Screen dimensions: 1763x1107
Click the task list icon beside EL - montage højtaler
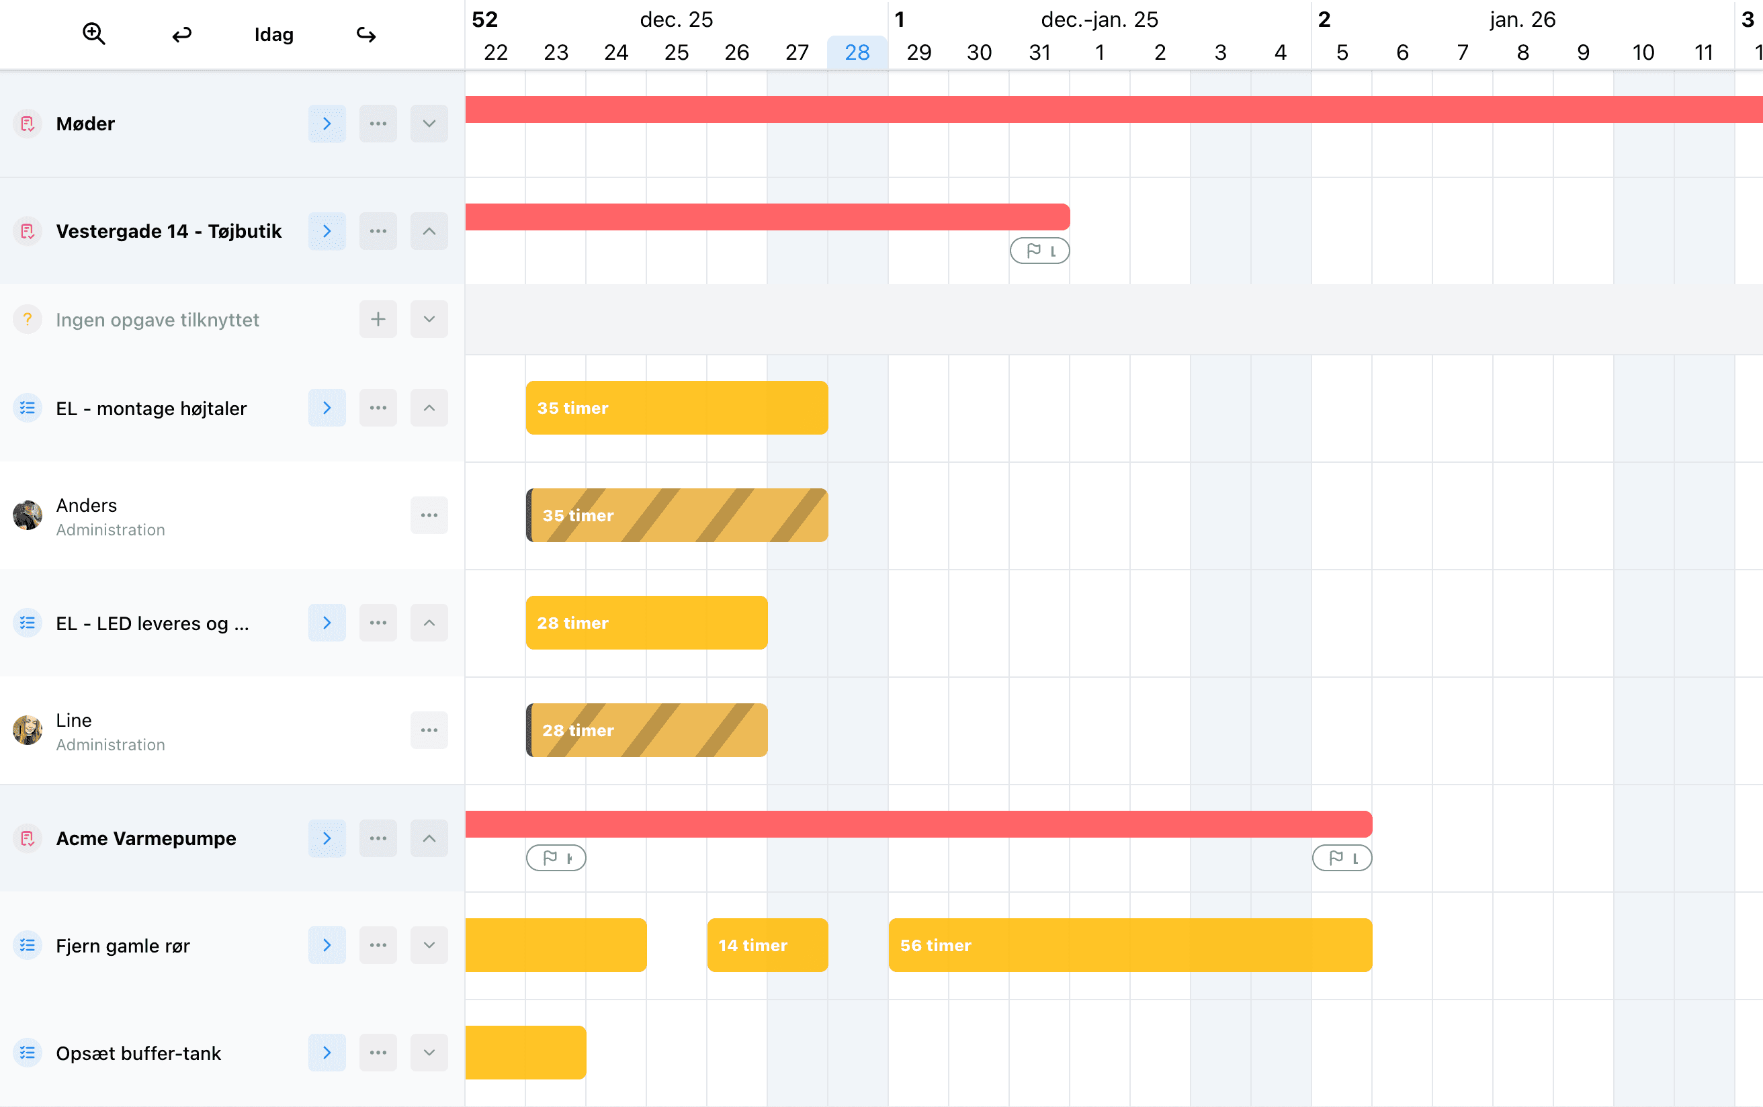[x=28, y=408]
